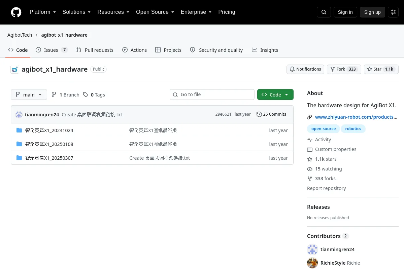Open folder 智元灵犀X1_20241024
The height and width of the screenshot is (269, 404).
click(x=49, y=130)
